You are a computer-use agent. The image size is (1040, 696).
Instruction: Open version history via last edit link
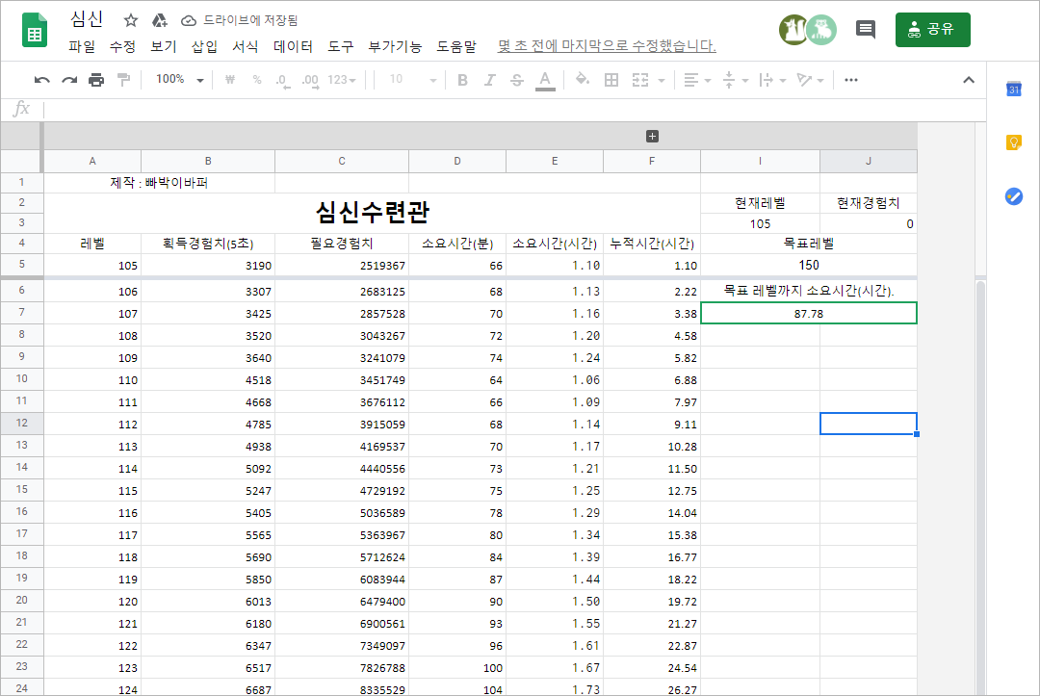[x=605, y=45]
